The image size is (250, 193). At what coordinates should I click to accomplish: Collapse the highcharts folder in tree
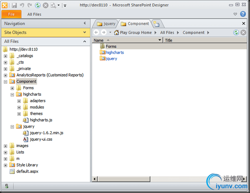point(12,95)
